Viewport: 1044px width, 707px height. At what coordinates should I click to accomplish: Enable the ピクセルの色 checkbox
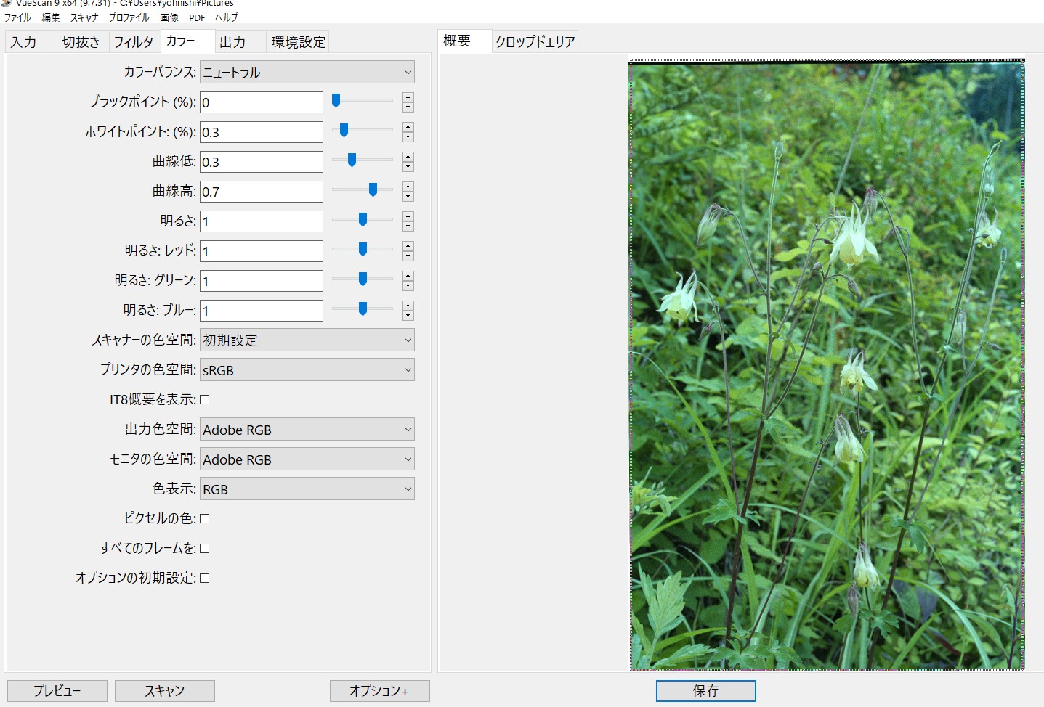(205, 518)
